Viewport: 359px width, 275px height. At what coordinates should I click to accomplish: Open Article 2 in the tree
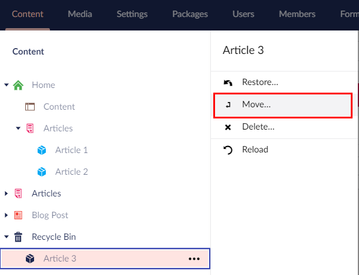tap(72, 172)
